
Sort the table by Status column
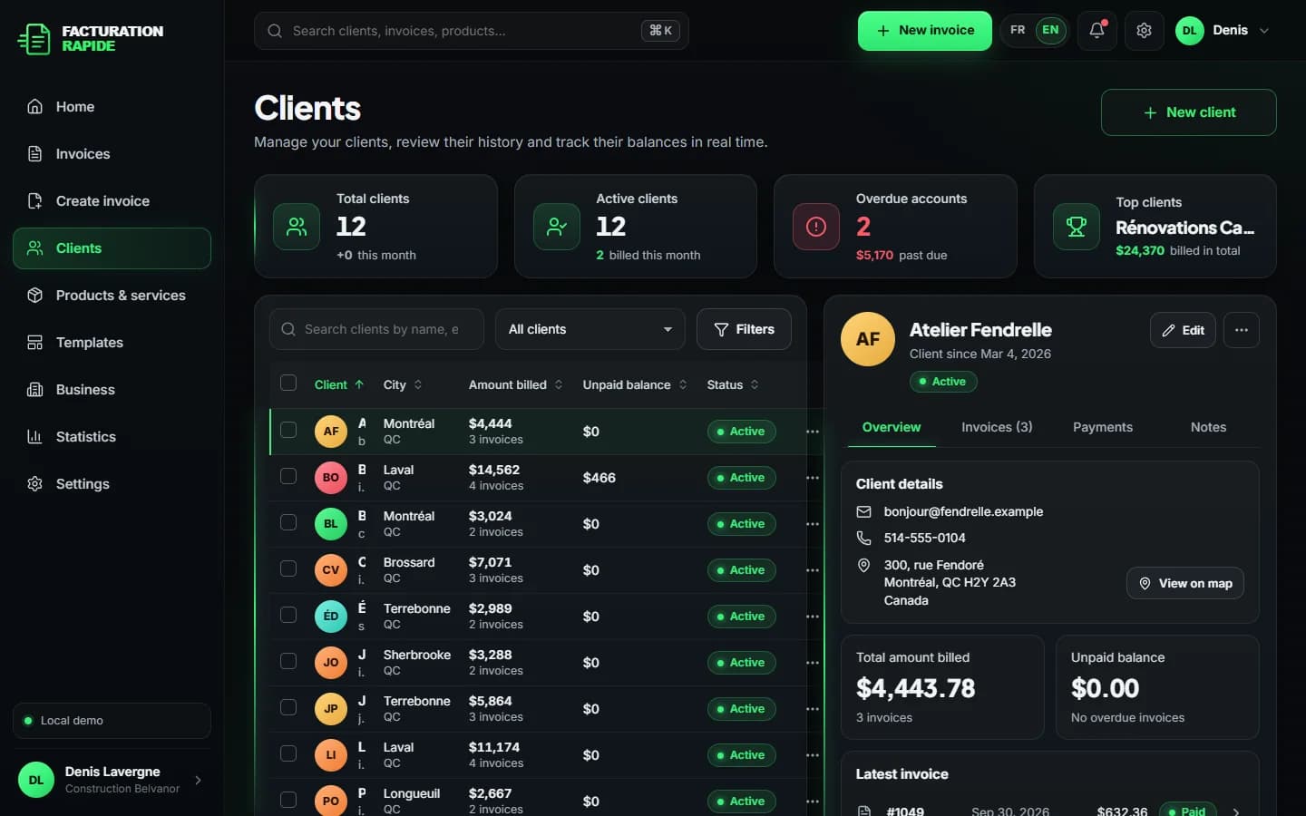point(733,384)
